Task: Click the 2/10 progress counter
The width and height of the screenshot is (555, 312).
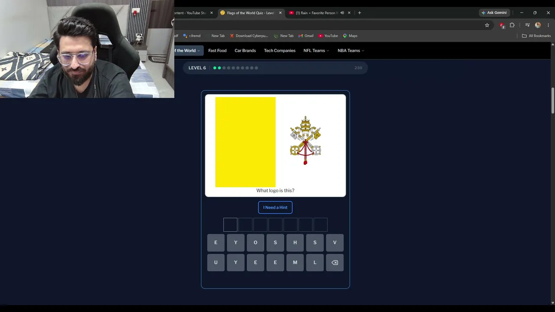Action: tap(358, 68)
